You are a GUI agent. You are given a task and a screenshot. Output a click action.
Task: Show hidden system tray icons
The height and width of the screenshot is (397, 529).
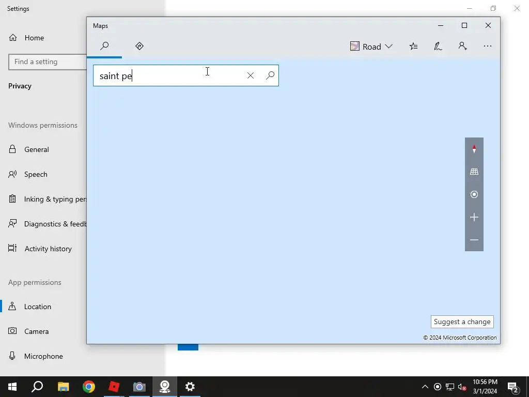425,387
